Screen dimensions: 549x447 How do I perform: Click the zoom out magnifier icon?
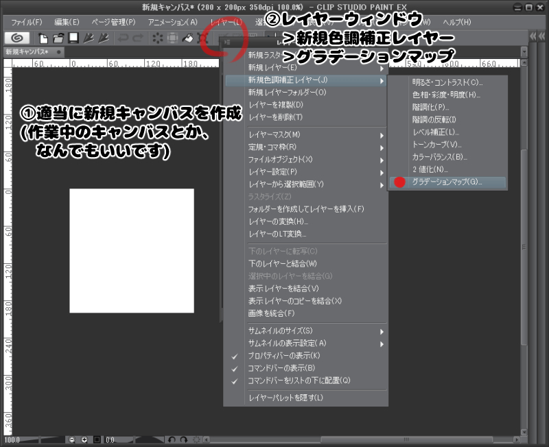click(x=72, y=439)
